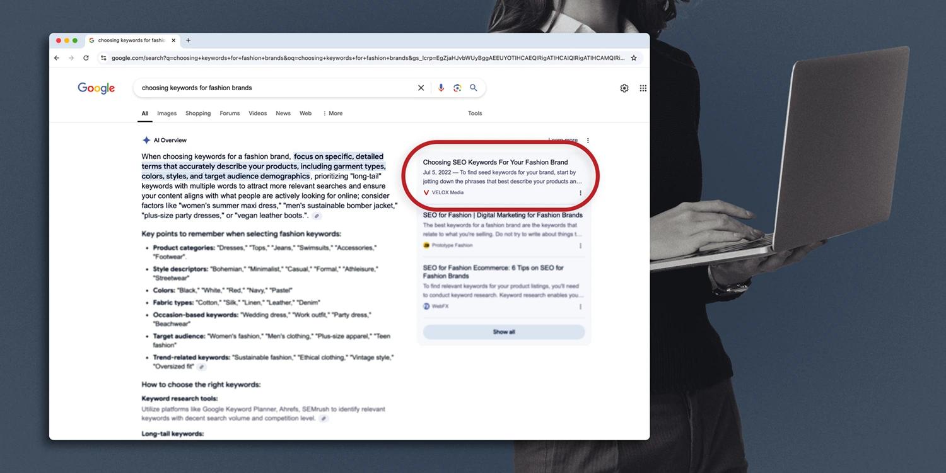
Task: Reload the page with the refresh icon
Action: coord(86,58)
